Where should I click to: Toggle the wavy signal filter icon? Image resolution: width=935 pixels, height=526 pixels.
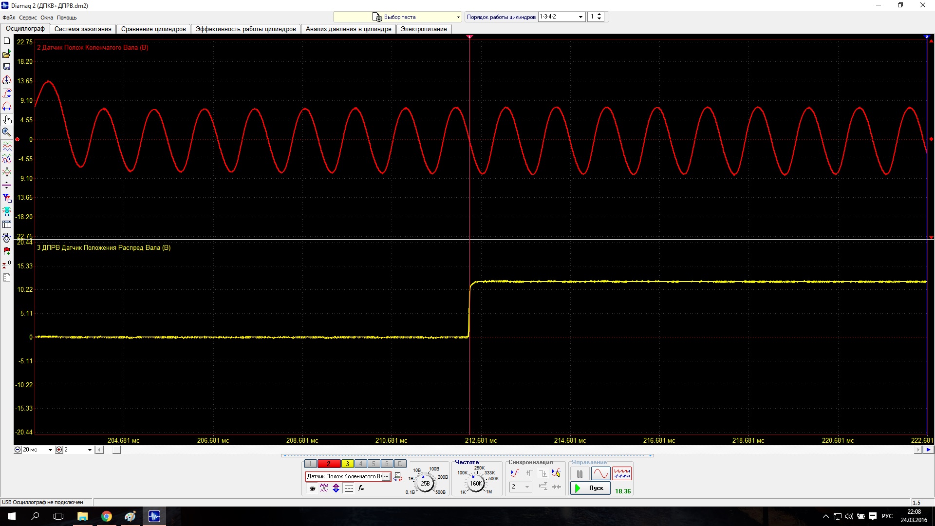[x=324, y=488]
